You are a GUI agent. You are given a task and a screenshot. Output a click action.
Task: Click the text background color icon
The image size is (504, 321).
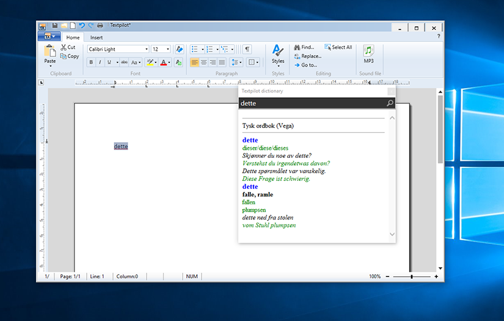(179, 62)
